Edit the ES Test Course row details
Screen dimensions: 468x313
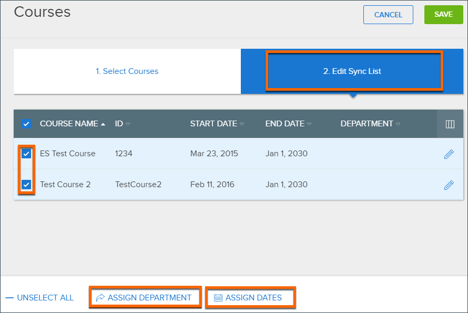pyautogui.click(x=449, y=154)
